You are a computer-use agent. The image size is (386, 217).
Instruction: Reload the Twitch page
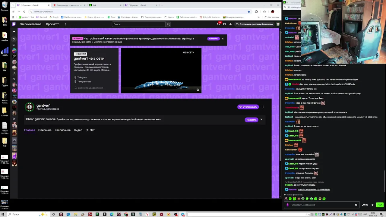click(24, 11)
